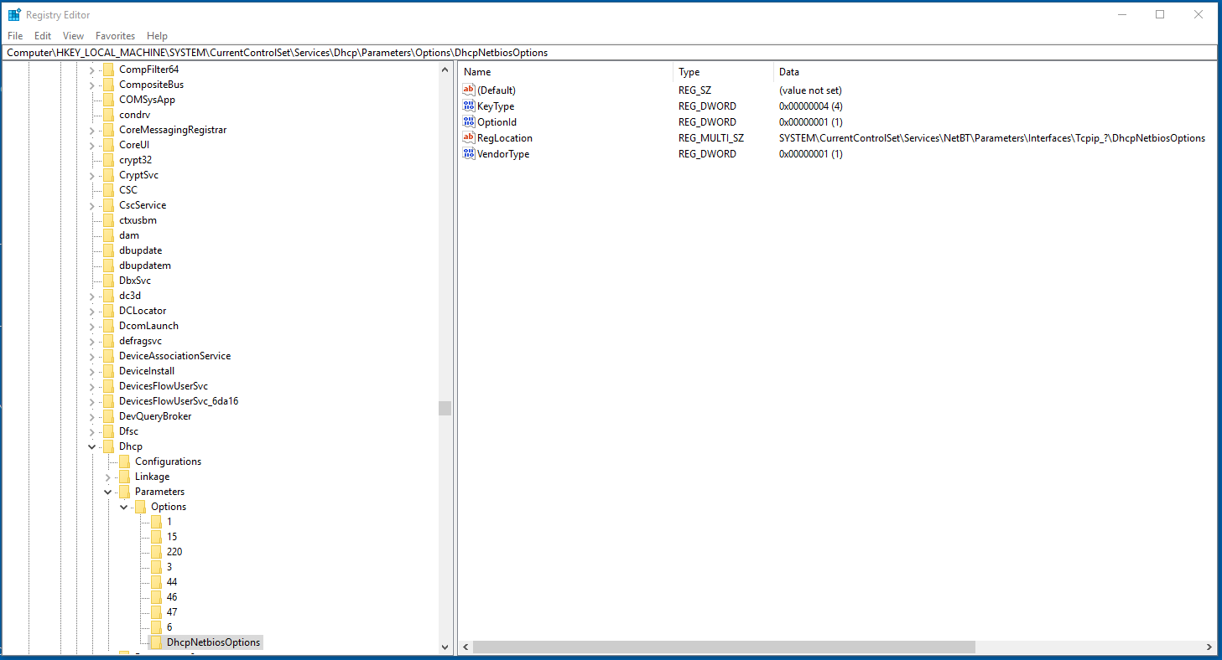
Task: Select the Configurations folder icon
Action: click(124, 461)
